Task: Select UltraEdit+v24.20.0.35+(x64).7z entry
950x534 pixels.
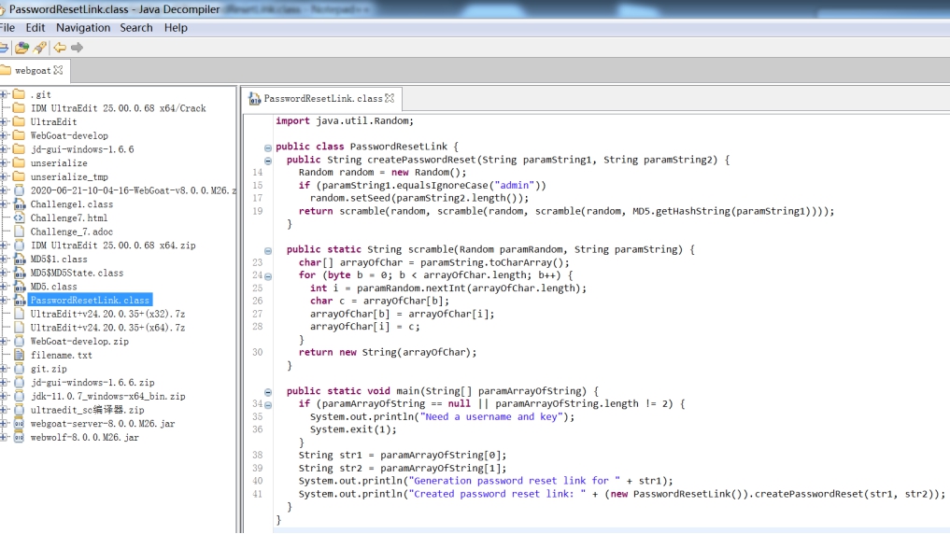Action: [107, 328]
